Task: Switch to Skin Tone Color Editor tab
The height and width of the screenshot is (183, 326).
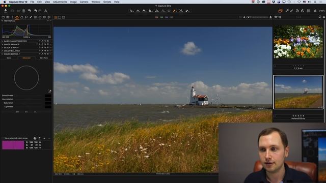Action: coord(44,58)
